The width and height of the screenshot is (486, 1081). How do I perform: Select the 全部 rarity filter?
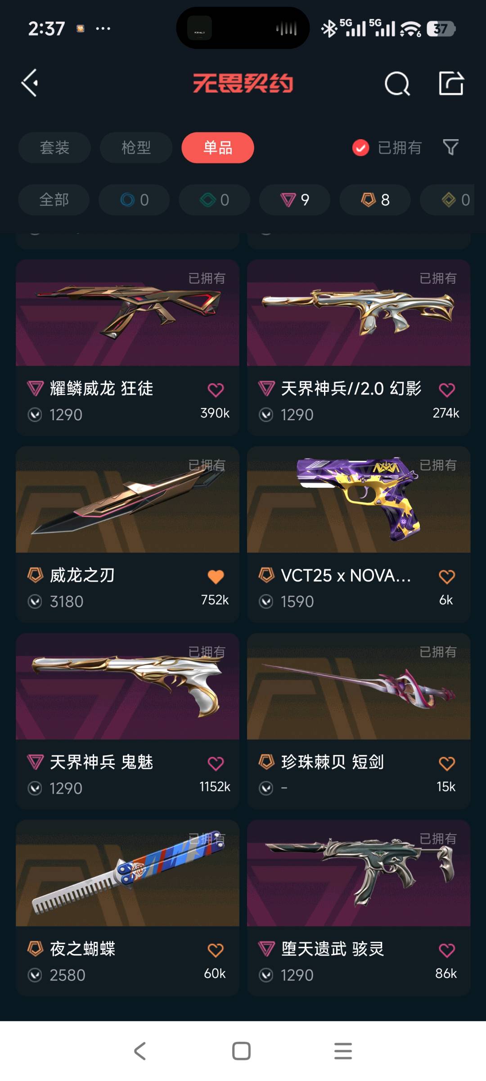click(54, 200)
